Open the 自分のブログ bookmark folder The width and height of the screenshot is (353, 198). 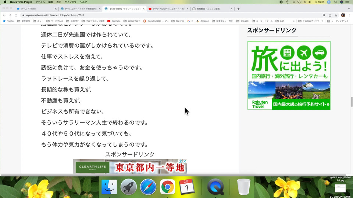pos(132,21)
